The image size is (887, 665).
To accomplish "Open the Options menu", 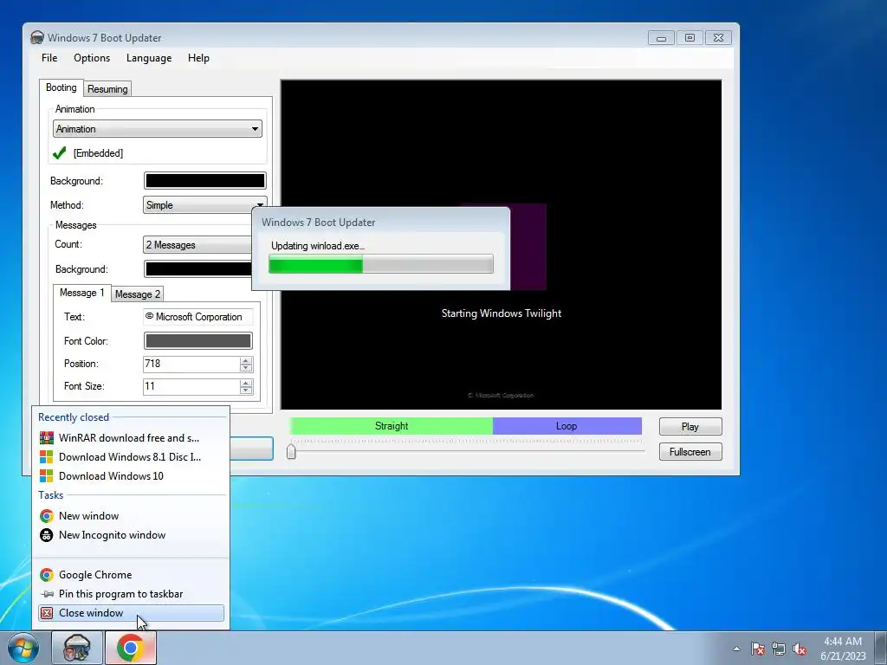I will click(92, 58).
